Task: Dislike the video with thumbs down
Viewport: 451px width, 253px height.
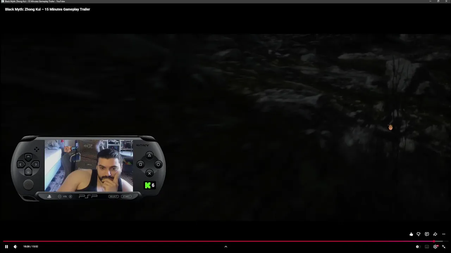Action: (419, 234)
